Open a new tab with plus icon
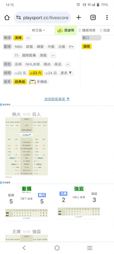Viewport: 114px width, 254px height. pyautogui.click(x=78, y=18)
